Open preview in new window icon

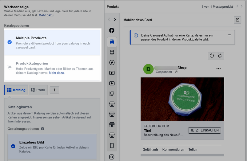click(x=237, y=20)
